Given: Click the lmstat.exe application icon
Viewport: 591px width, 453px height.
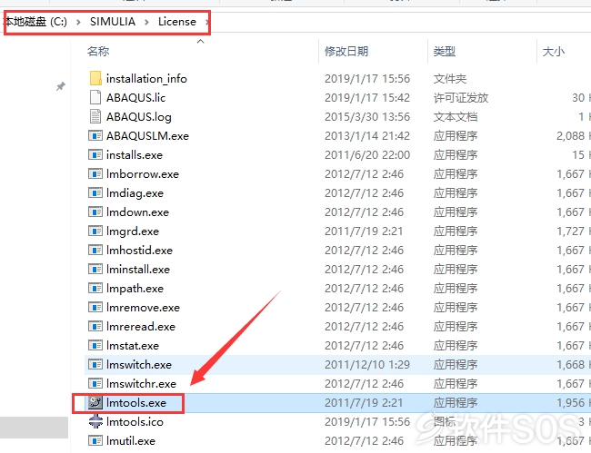Looking at the screenshot, I should coord(95,345).
